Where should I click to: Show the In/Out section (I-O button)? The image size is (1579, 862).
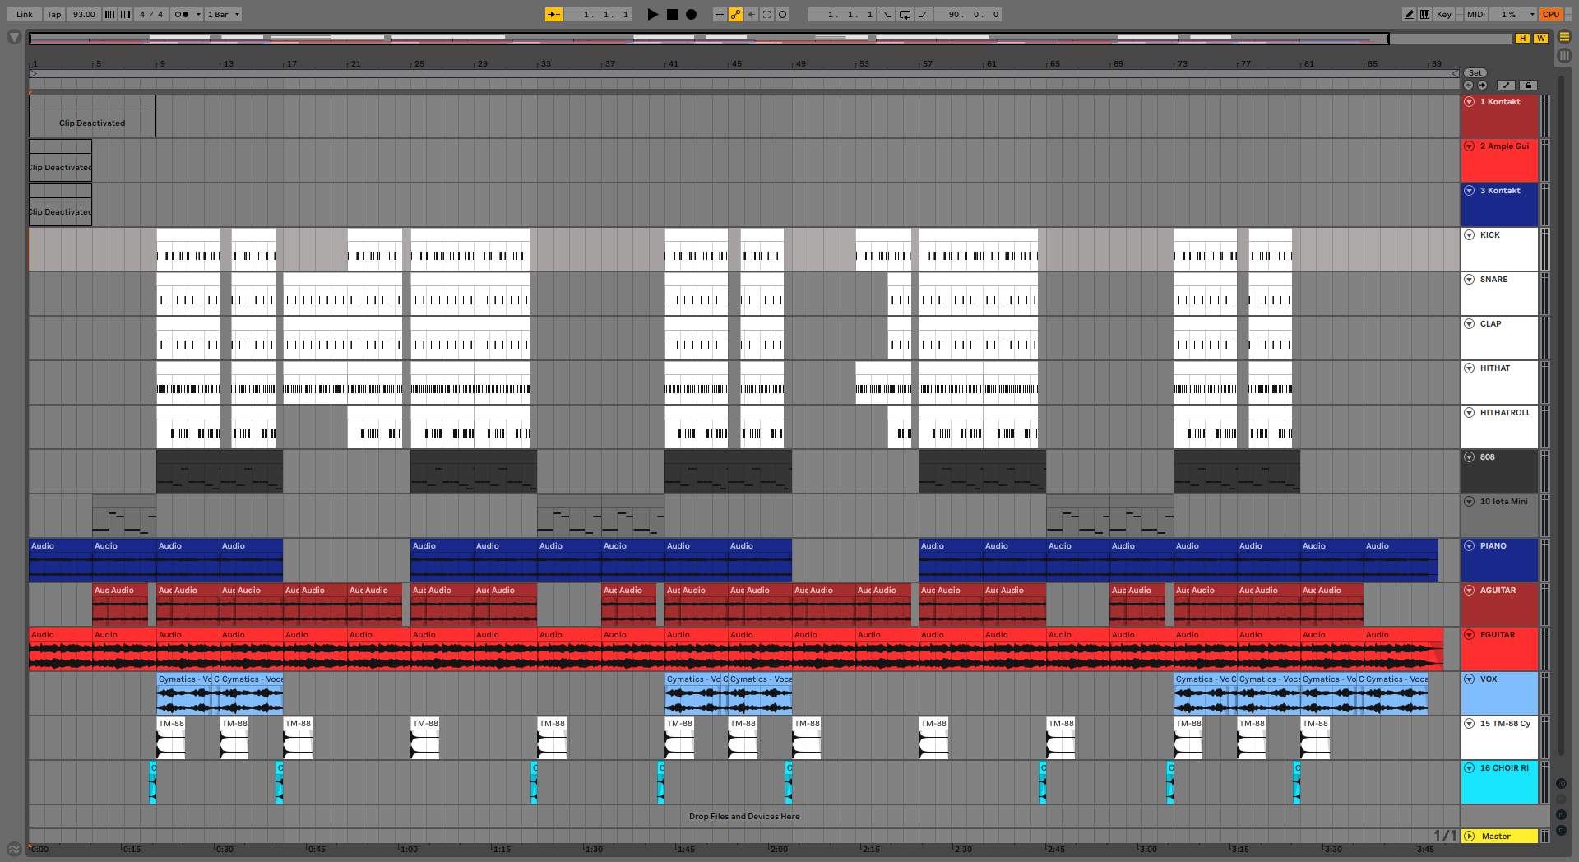(1562, 784)
